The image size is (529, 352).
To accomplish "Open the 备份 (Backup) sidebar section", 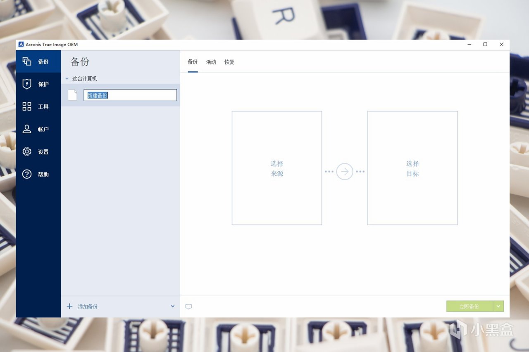I will click(38, 61).
